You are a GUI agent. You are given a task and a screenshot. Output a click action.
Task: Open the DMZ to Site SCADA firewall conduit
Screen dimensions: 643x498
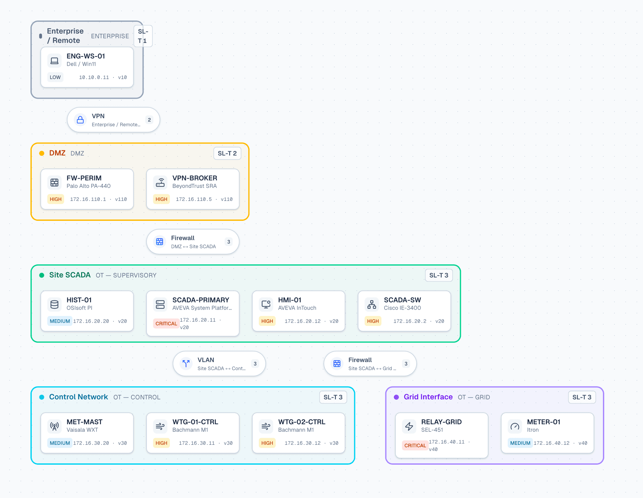[x=193, y=242]
